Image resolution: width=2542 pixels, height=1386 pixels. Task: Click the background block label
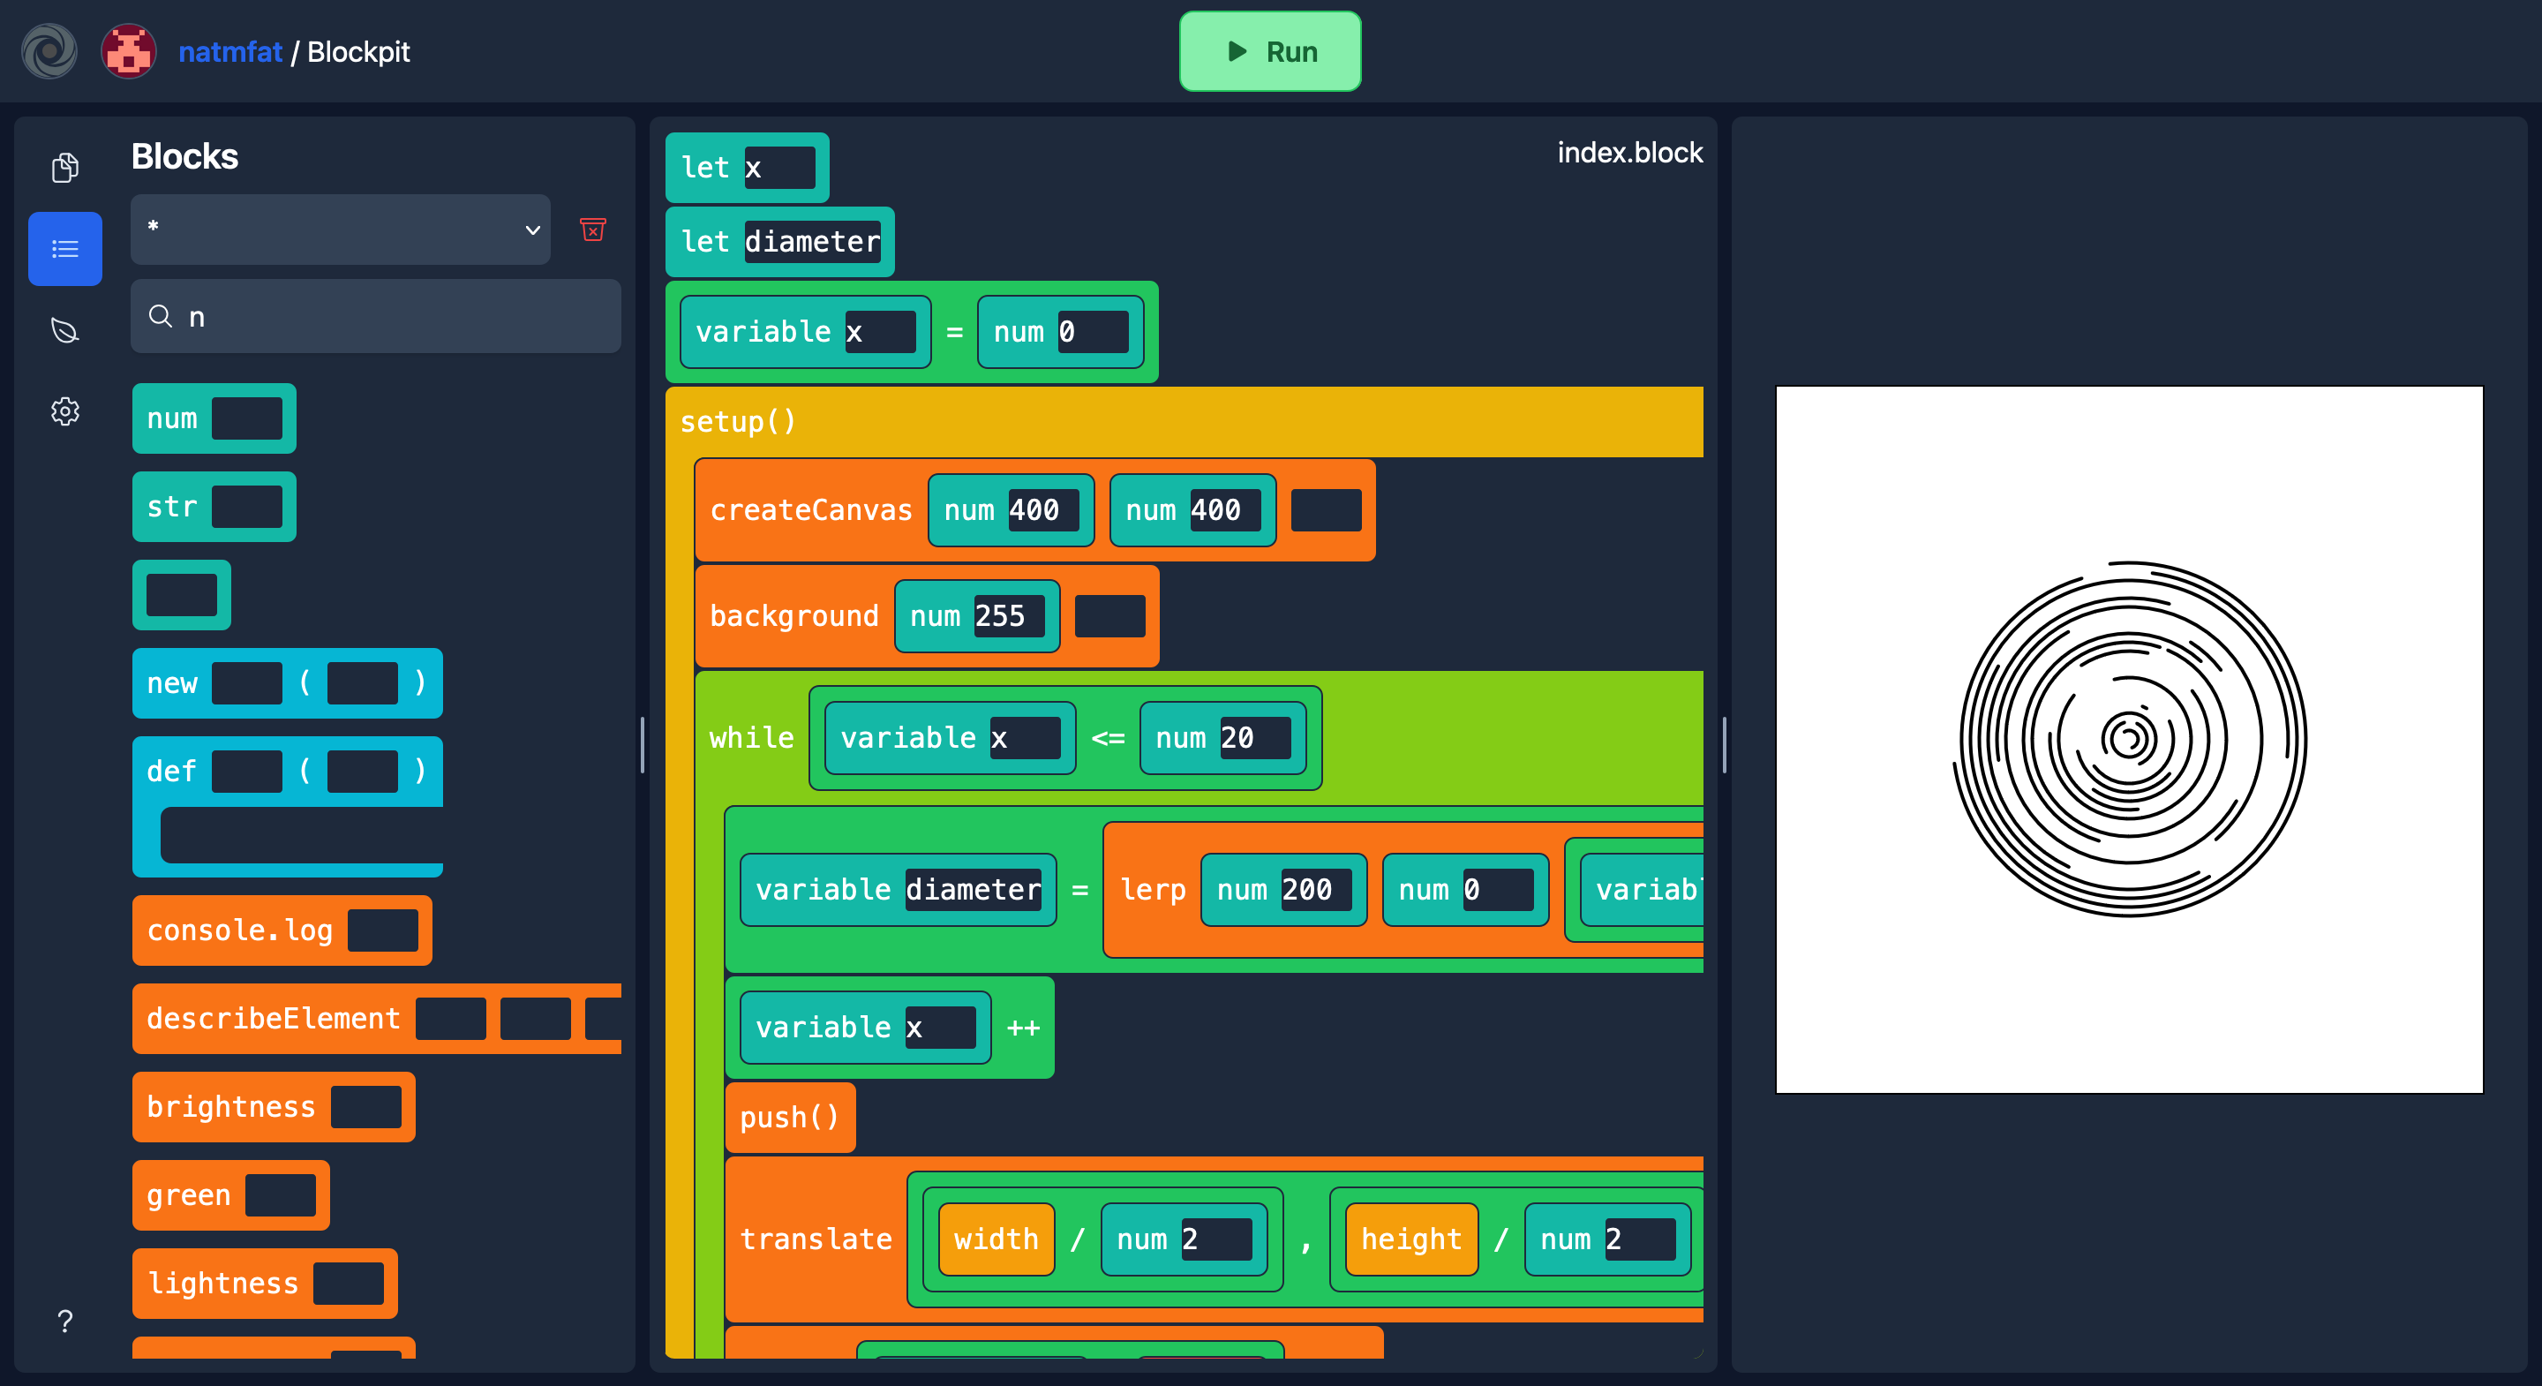[x=794, y=616]
